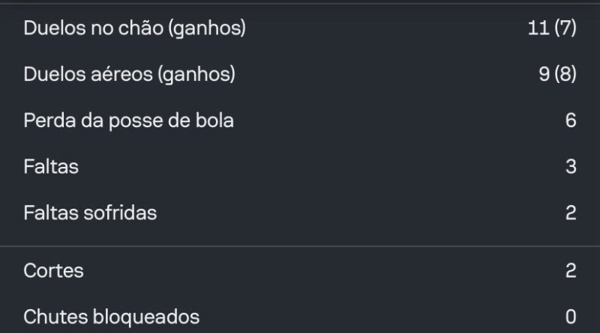Select the 'Faltas' stat label
Viewport: 600px width, 333px height.
coord(51,167)
